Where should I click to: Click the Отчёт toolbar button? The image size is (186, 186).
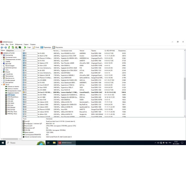[36, 47]
